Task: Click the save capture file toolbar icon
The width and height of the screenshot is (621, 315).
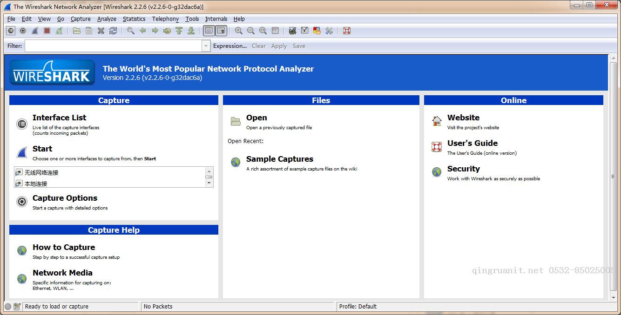Action: pyautogui.click(x=89, y=31)
